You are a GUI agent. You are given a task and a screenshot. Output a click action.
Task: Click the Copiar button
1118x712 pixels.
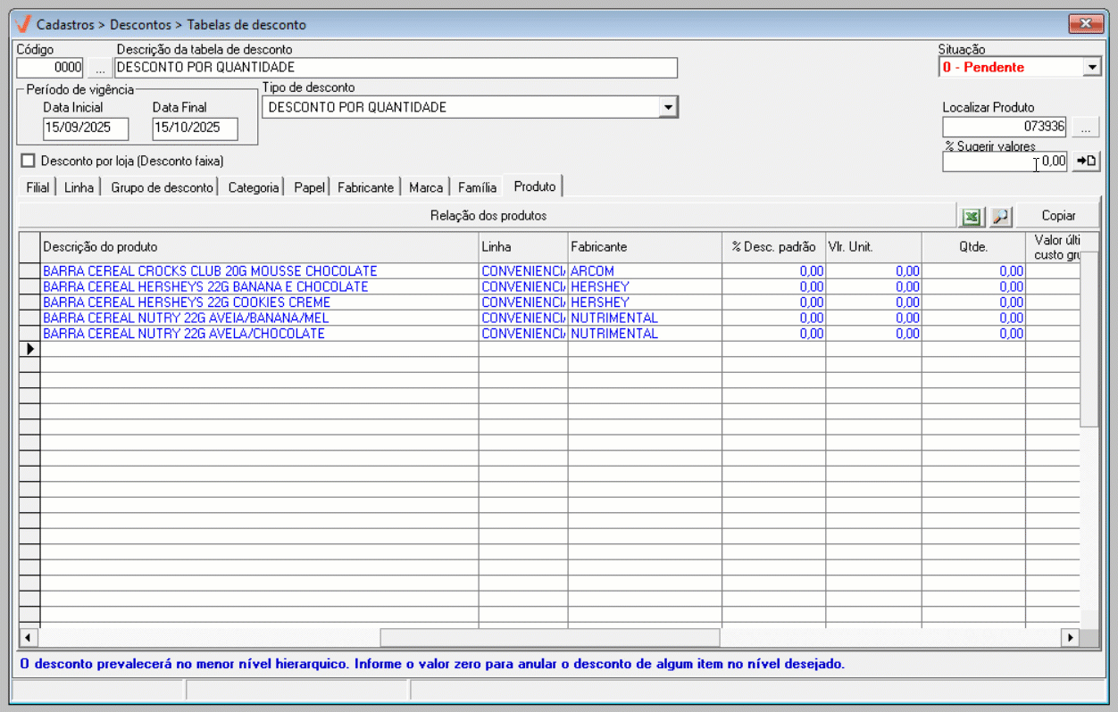(x=1058, y=216)
